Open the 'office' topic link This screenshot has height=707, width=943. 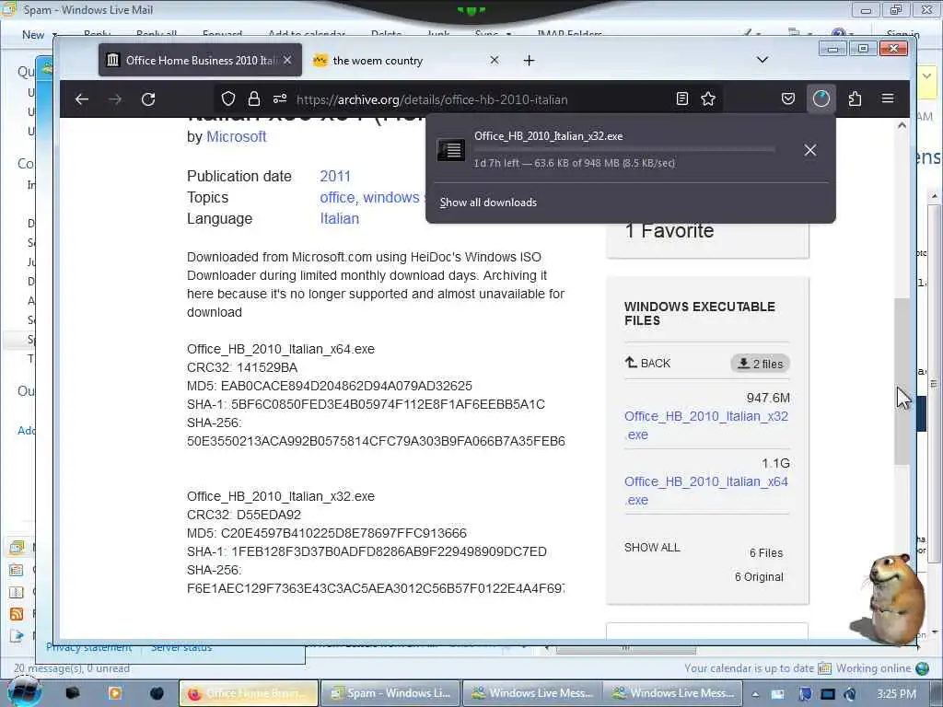pyautogui.click(x=337, y=197)
